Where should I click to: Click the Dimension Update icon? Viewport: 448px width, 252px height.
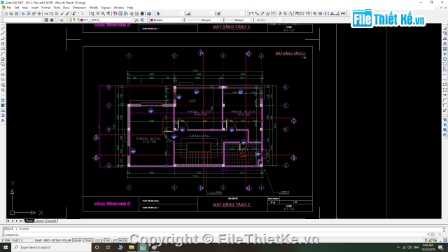pyautogui.click(x=342, y=13)
